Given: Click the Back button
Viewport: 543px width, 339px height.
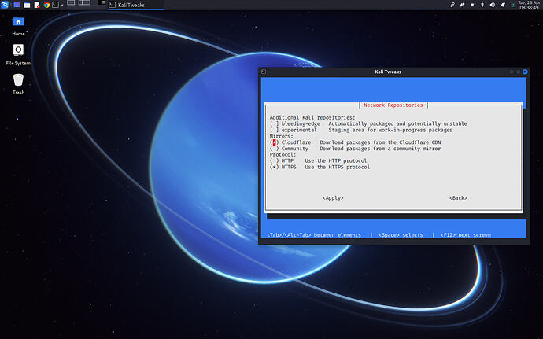Looking at the screenshot, I should tap(458, 198).
